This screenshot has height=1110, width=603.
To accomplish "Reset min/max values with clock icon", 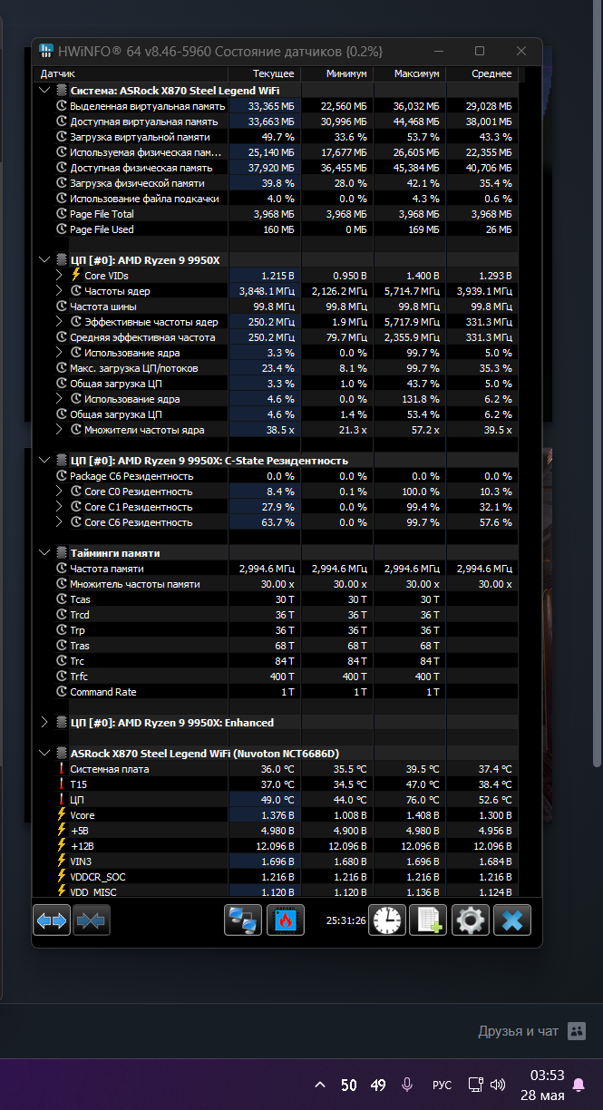I will pos(387,920).
